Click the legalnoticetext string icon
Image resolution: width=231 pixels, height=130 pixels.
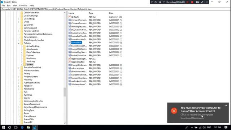tap(70, 62)
